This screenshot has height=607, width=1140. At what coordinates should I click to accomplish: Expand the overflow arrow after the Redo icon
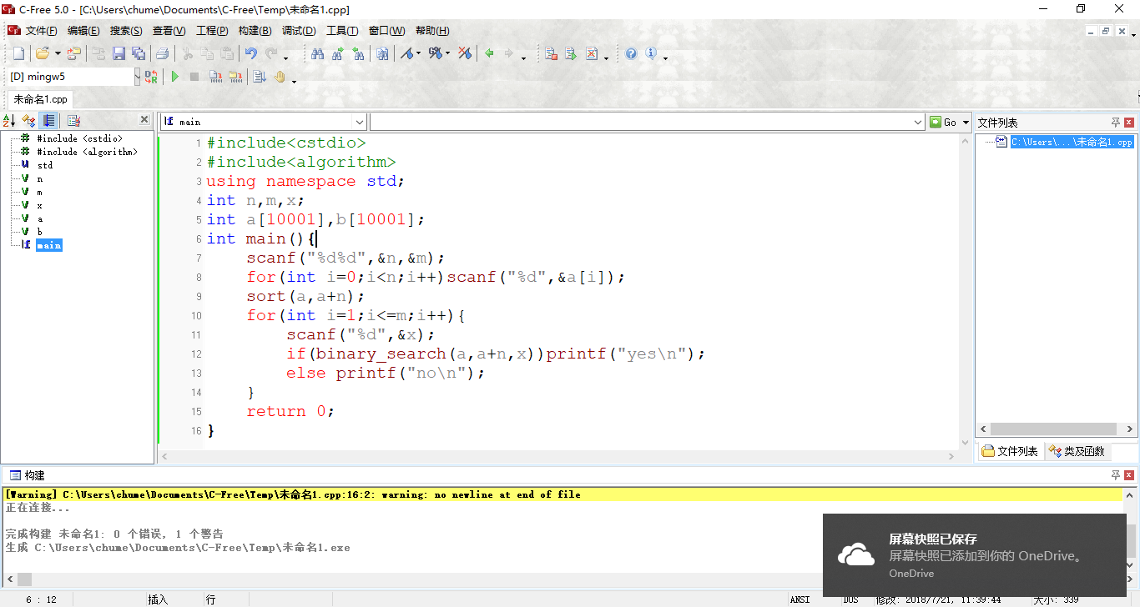click(286, 58)
